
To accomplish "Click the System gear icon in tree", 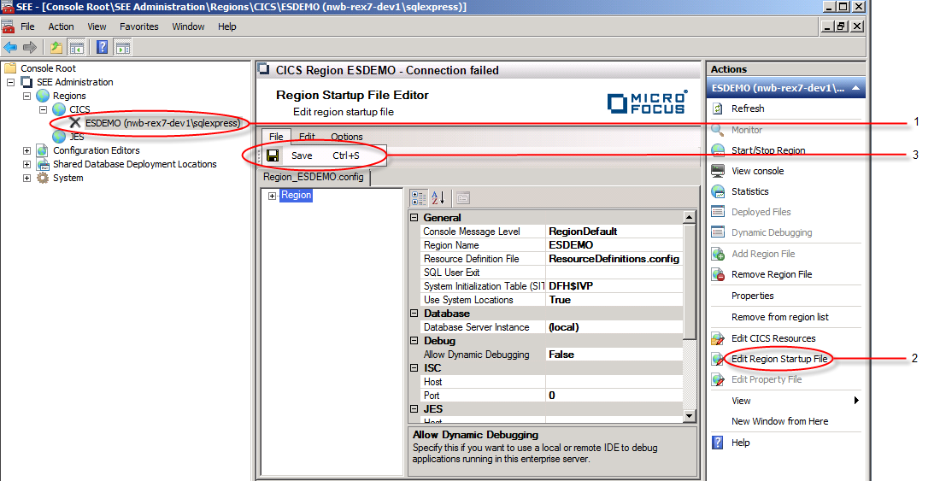I will click(x=43, y=178).
